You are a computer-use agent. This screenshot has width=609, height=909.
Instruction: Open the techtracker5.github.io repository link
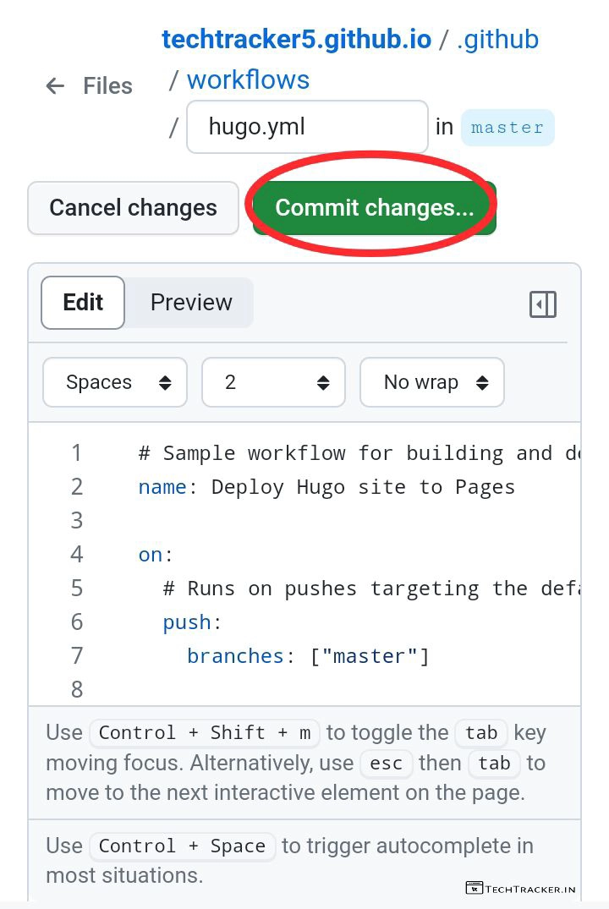point(296,39)
